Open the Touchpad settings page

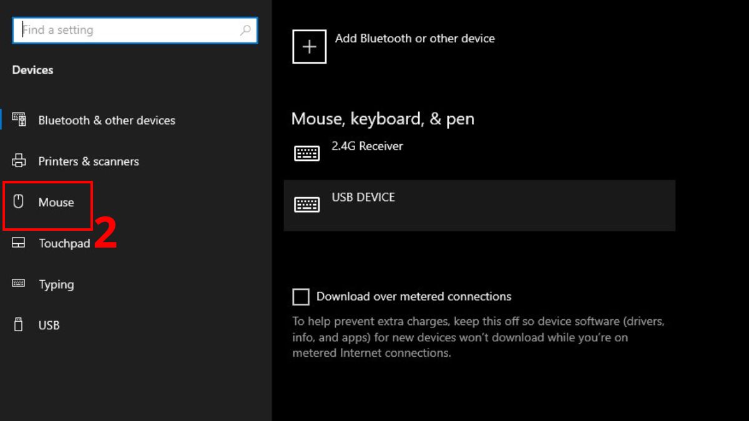tap(64, 243)
